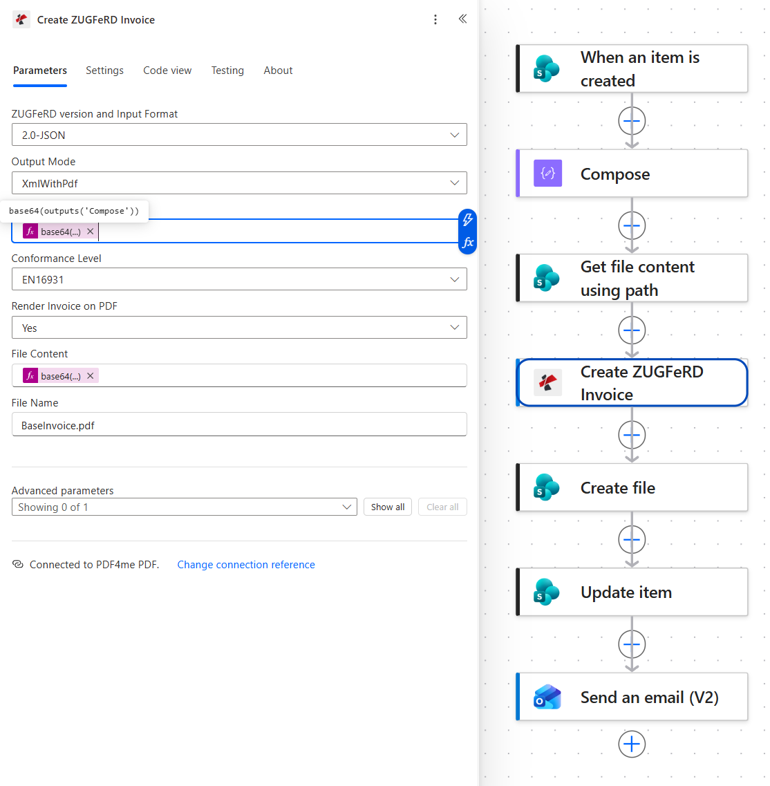Click the Connected to PDF4me PDF text

pos(94,564)
